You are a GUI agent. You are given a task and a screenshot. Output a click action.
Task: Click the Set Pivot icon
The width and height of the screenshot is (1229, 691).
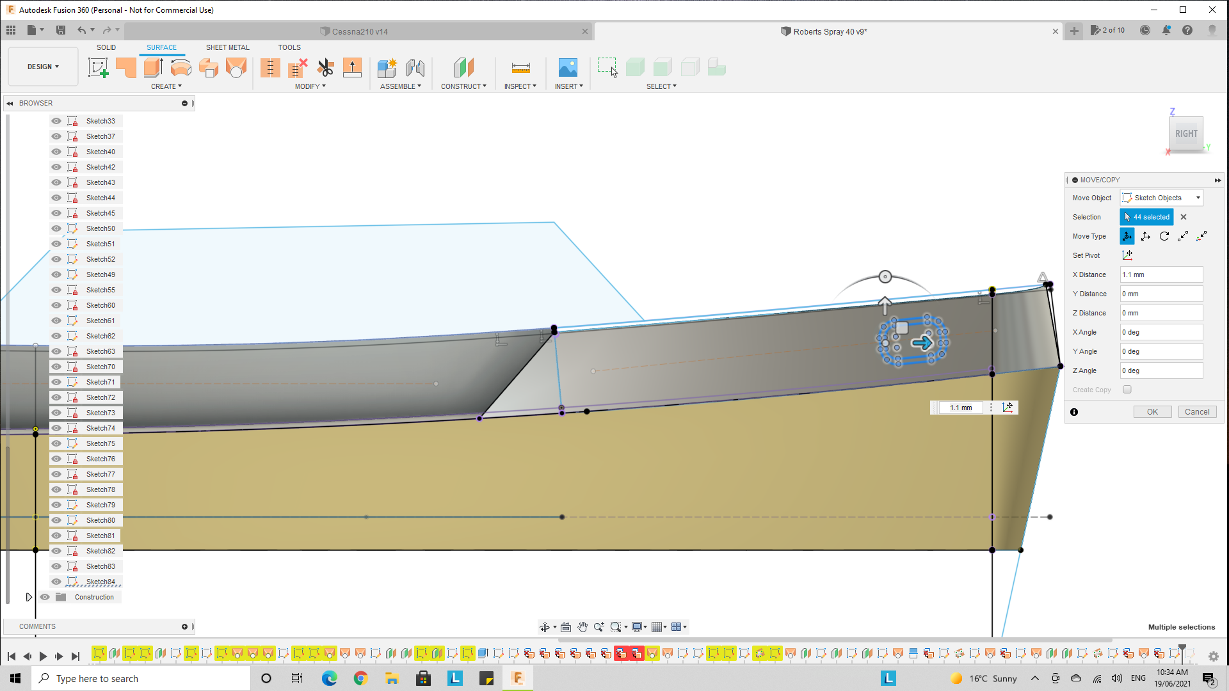[x=1128, y=255]
